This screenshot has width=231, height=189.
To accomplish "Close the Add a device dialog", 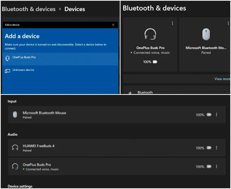I will click(x=113, y=25).
